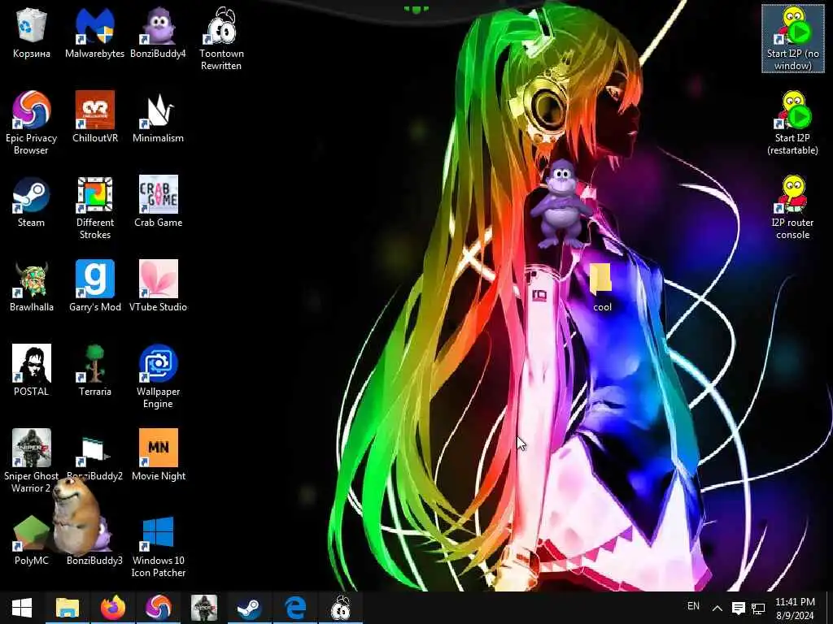Click the Terraria desktop icon

[x=94, y=370]
